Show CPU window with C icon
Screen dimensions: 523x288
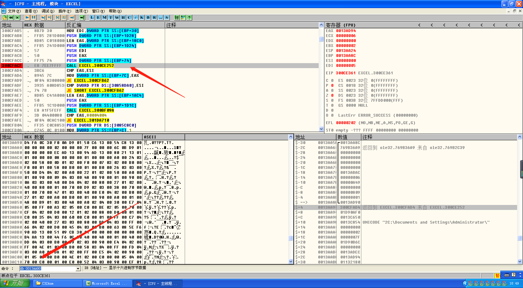click(130, 17)
